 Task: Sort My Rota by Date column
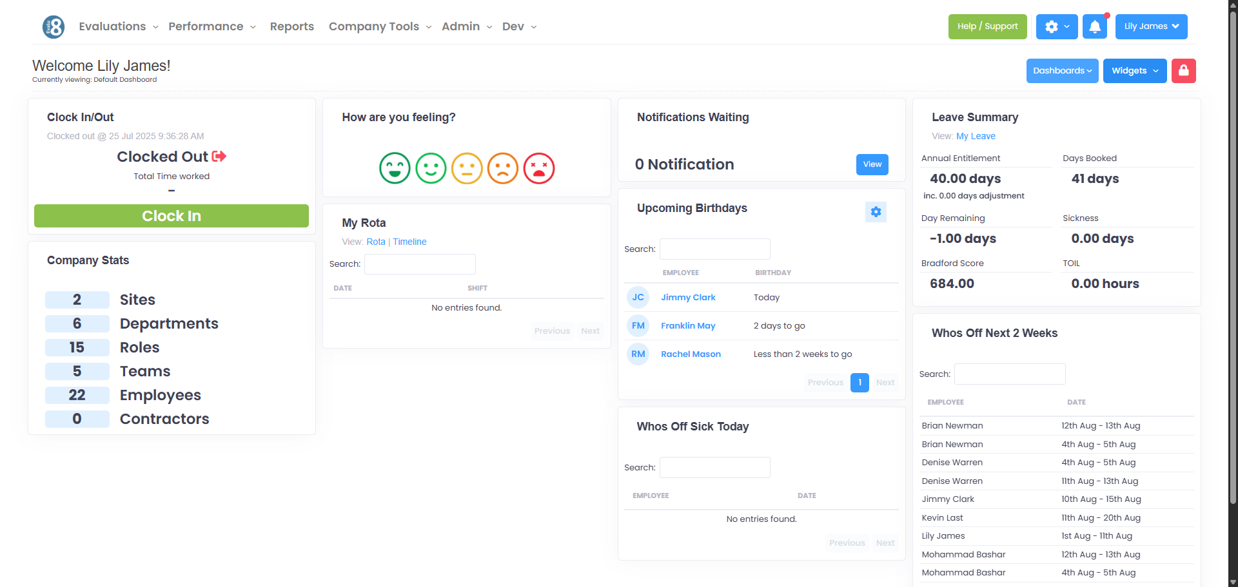pos(342,288)
